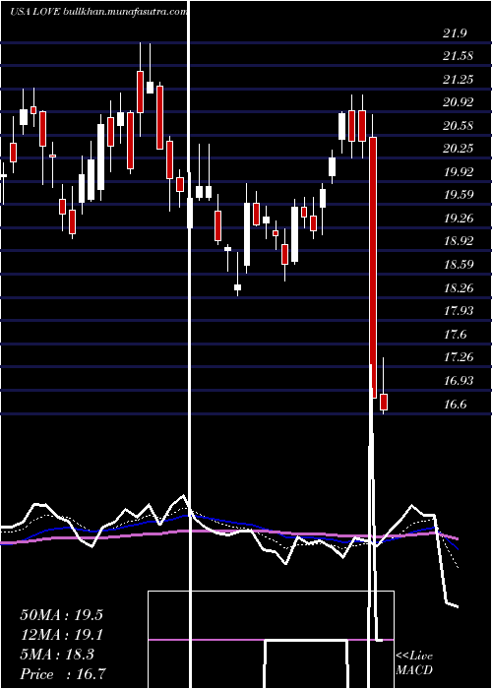Click the last small red candlestick near 16.6
The width and height of the screenshot is (492, 689).
[x=384, y=402]
